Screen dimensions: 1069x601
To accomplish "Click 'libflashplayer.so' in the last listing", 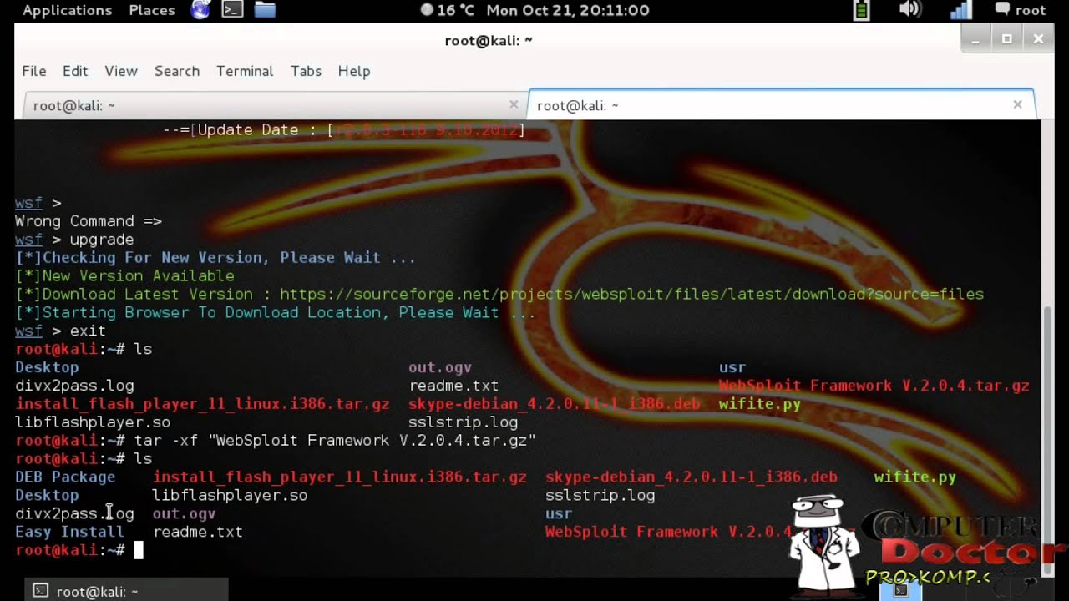I will (x=230, y=496).
